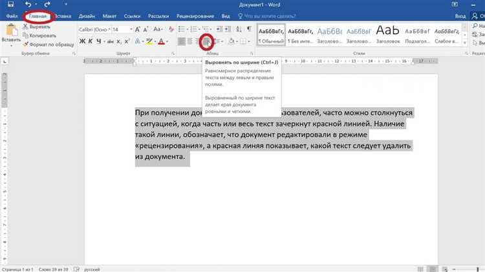The width and height of the screenshot is (485, 272).
Task: Open font color dropdown arrow
Action: pos(167,42)
